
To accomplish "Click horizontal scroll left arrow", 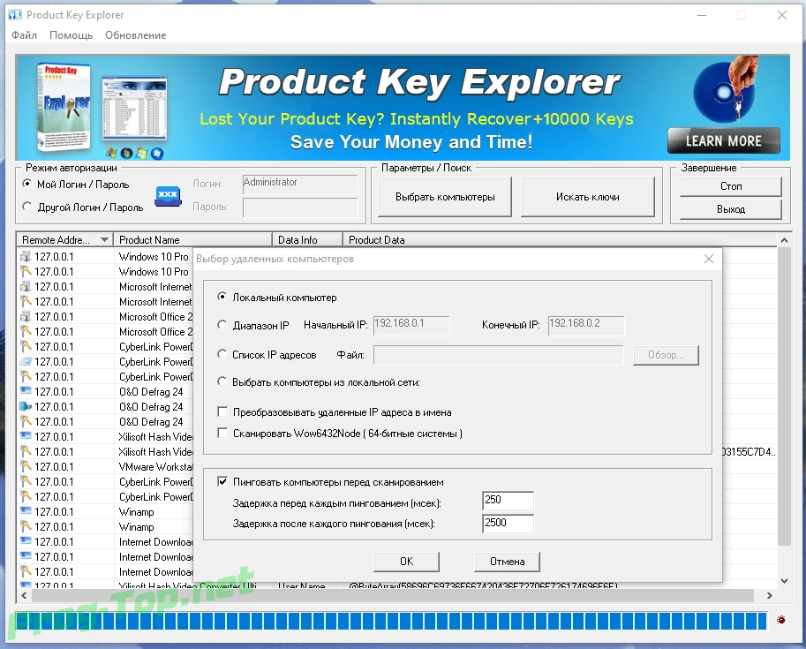I will [x=24, y=595].
